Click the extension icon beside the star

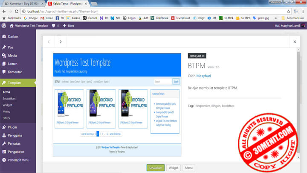click(296, 12)
